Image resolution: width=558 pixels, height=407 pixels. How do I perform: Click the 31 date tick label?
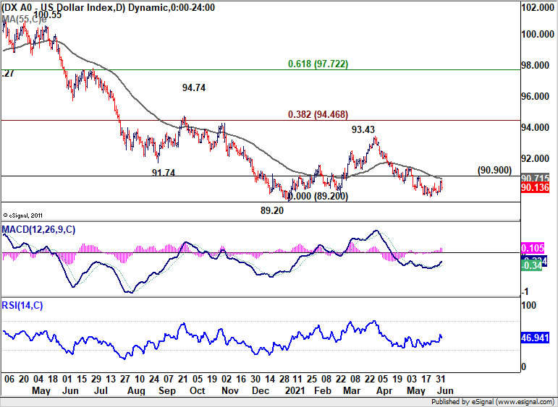(x=440, y=379)
